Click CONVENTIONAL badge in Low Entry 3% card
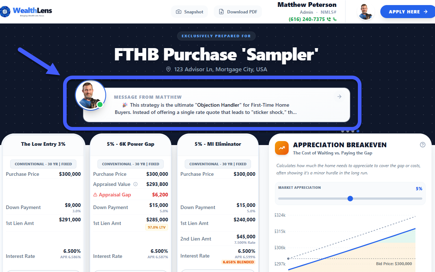435x272 pixels. coord(43,164)
